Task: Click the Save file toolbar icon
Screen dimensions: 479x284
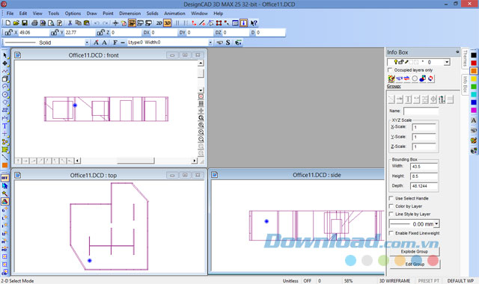Action: (25, 23)
